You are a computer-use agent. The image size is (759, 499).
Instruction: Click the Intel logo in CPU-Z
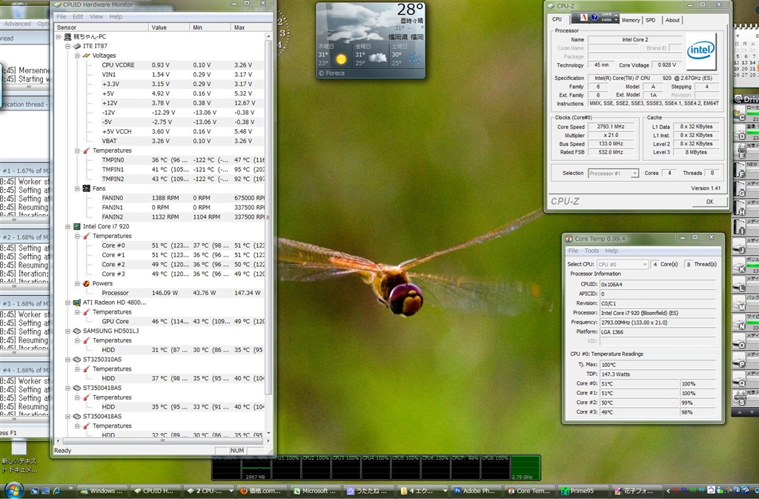[700, 50]
